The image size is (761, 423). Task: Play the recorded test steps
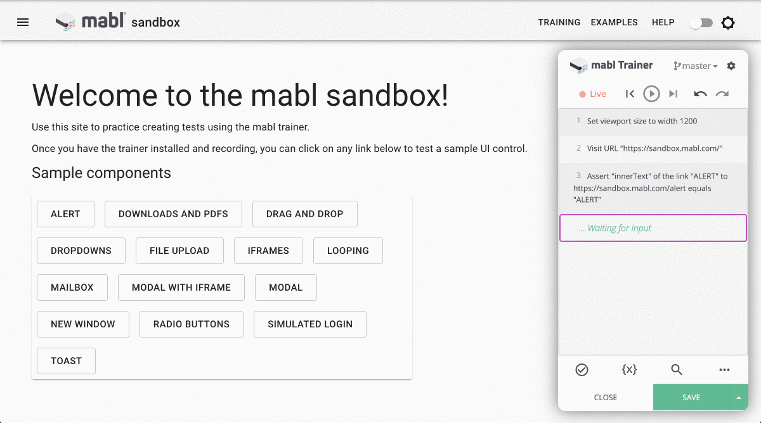click(x=651, y=94)
